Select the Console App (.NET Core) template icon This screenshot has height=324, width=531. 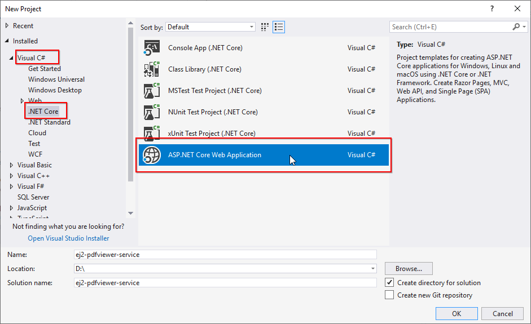152,48
